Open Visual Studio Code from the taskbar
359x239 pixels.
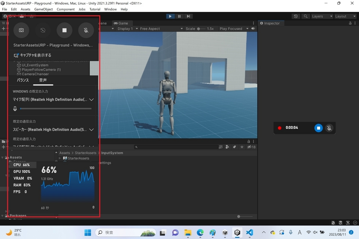(x=250, y=232)
